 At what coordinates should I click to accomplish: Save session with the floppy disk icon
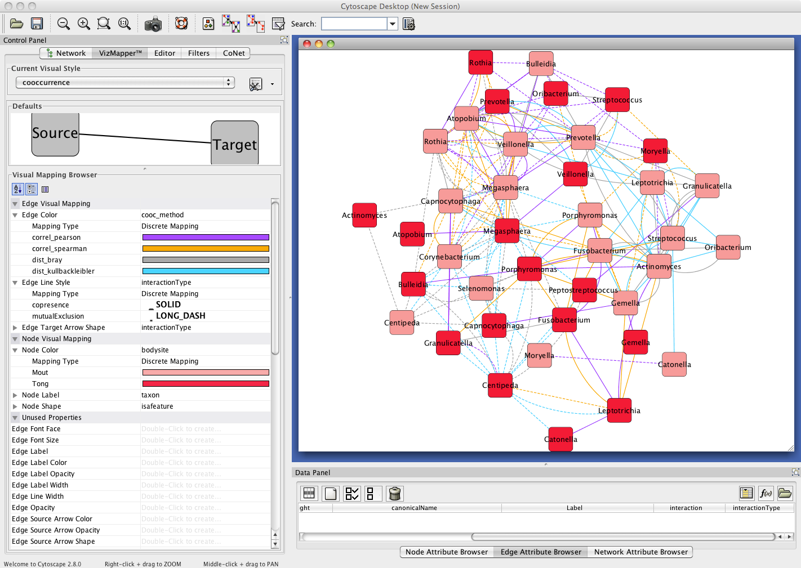click(37, 24)
